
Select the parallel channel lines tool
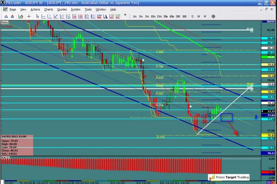coord(62,17)
